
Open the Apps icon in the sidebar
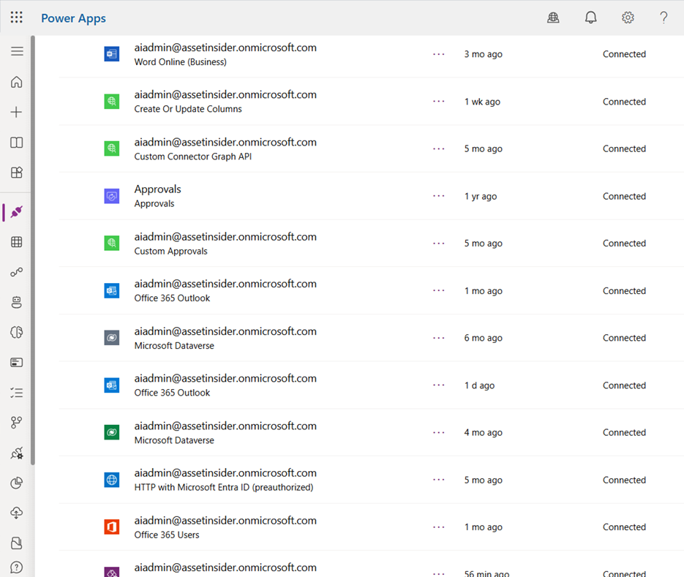(17, 173)
